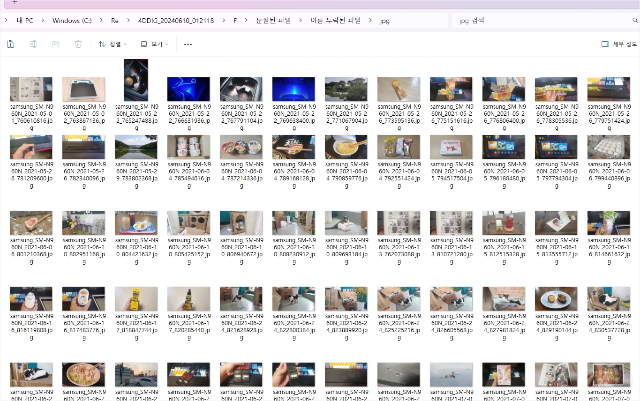Select file name ending 4_830537728.jpg
This screenshot has width=640, height=401.
click(x=609, y=327)
